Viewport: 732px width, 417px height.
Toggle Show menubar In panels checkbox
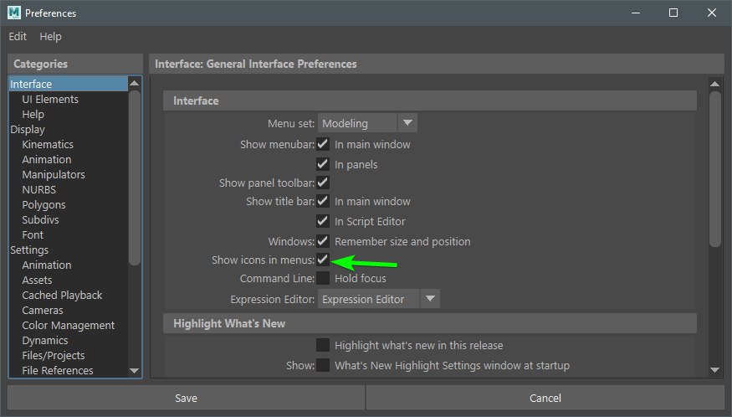323,164
